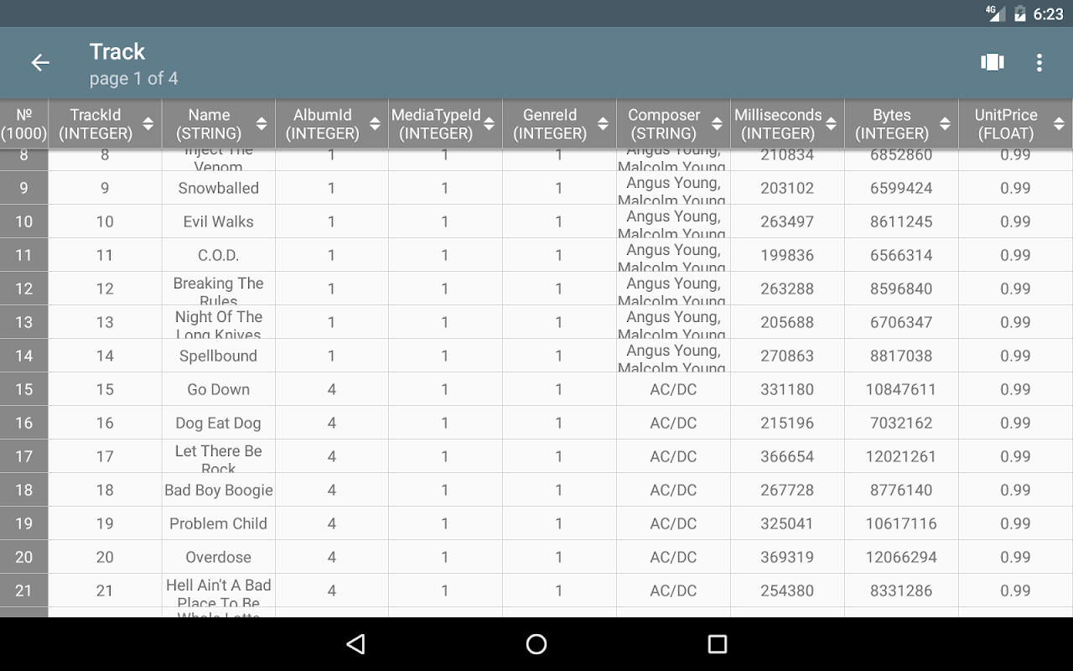
Task: Select the GenreId cell in row 13
Action: tap(559, 322)
